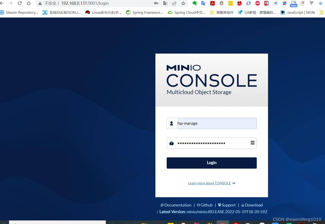Click the translate page icon in address bar
The height and width of the screenshot is (224, 325).
coord(165,3)
